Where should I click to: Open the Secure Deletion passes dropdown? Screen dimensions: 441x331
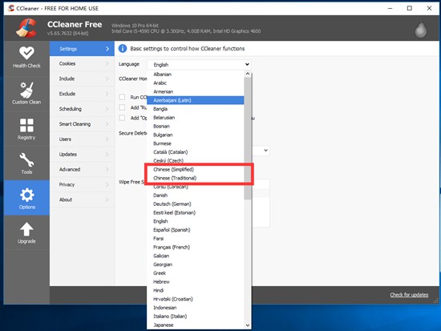pos(265,151)
